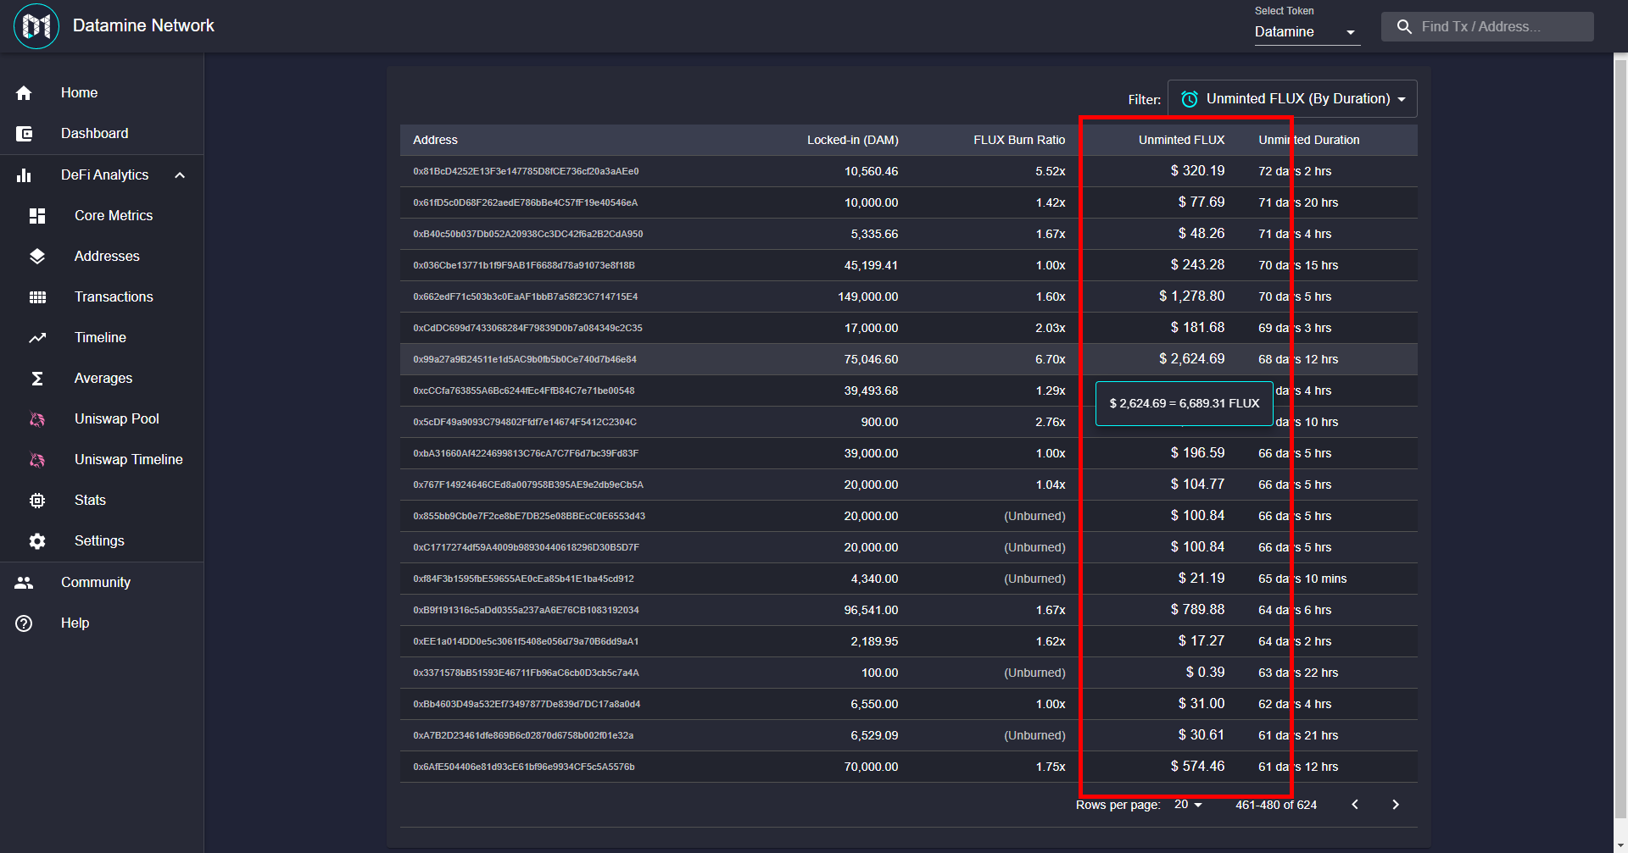Open address 0x81BcD4252E13F3e147785D8fCE736cf20a3aAEe0

526,172
